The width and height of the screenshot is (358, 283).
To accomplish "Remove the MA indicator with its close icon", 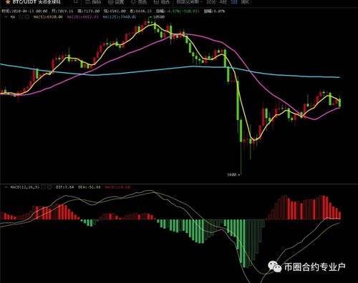I will [x=27, y=17].
